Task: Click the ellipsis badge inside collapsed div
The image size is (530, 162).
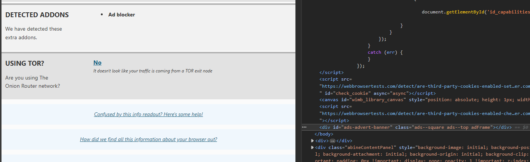Action: (332, 141)
